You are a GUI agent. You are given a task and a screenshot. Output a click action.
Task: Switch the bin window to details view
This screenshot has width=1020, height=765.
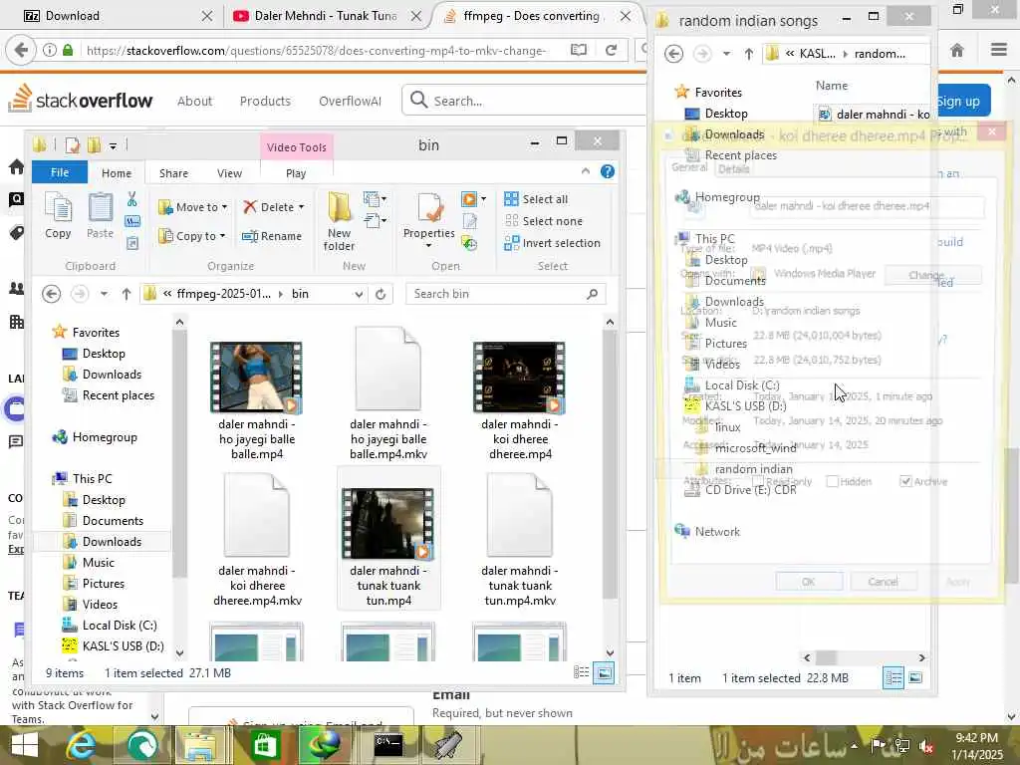(582, 672)
